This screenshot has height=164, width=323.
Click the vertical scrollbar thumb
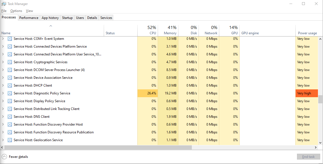(x=320, y=99)
